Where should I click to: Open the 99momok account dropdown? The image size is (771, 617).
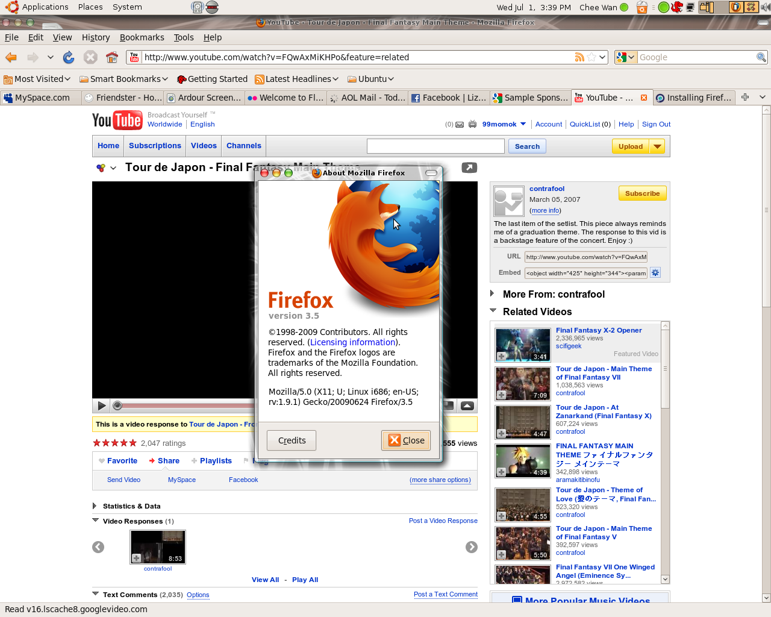[x=523, y=124]
